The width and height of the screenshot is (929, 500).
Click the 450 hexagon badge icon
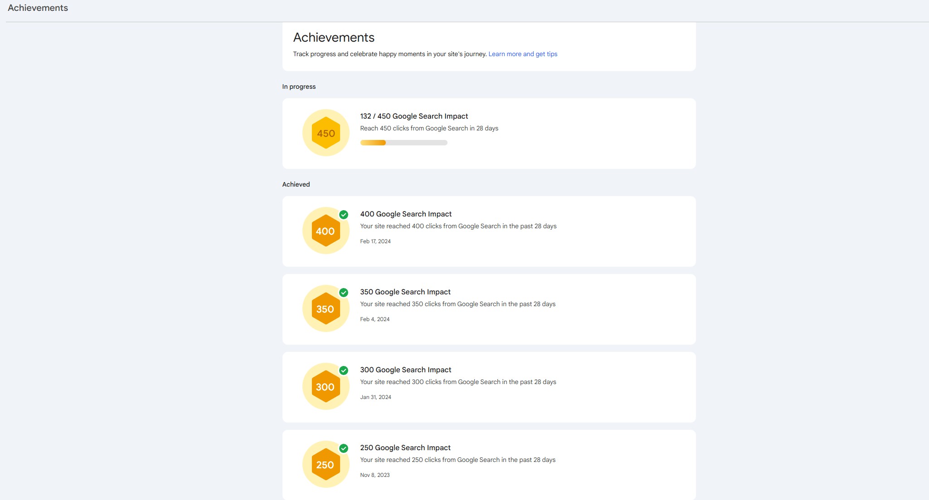[326, 133]
